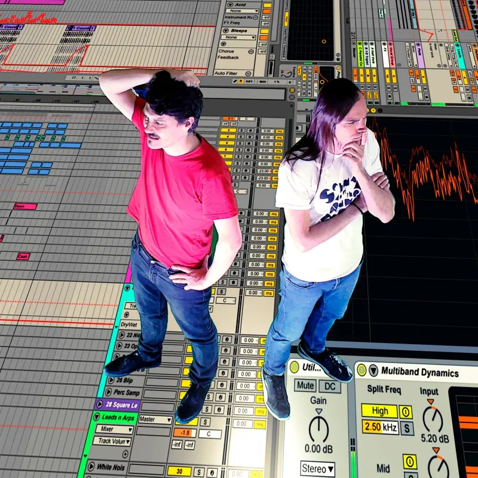Open the Stereo mode dropdown in Utility
The width and height of the screenshot is (478, 478).
[317, 468]
